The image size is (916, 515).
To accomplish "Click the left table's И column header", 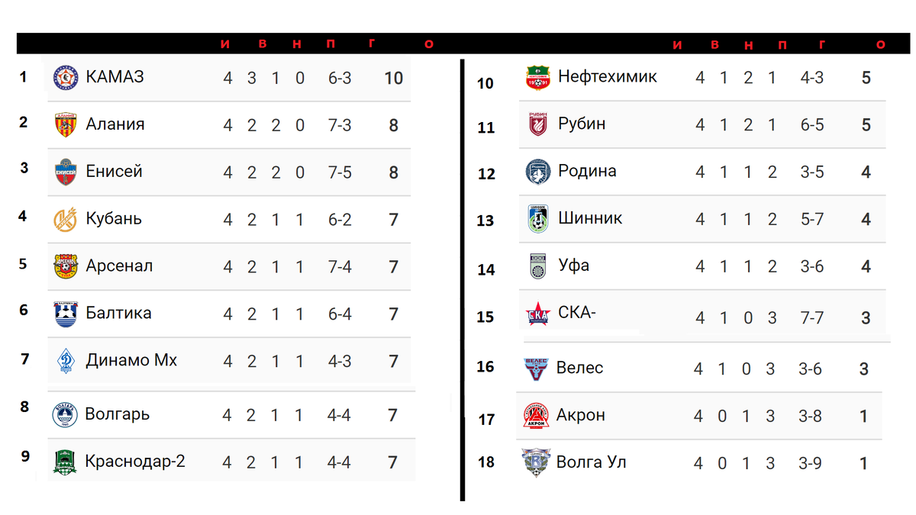I will coord(225,44).
